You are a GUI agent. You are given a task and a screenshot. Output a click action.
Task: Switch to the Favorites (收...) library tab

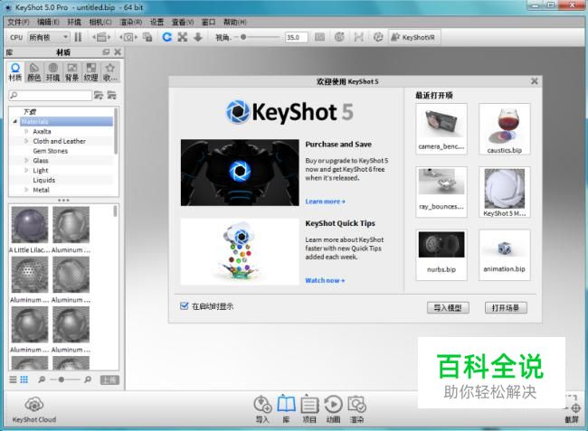pyautogui.click(x=109, y=72)
